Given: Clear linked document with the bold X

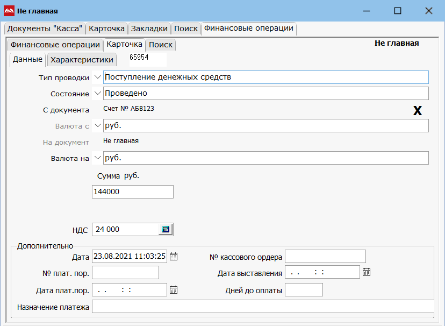Looking at the screenshot, I should tap(418, 110).
